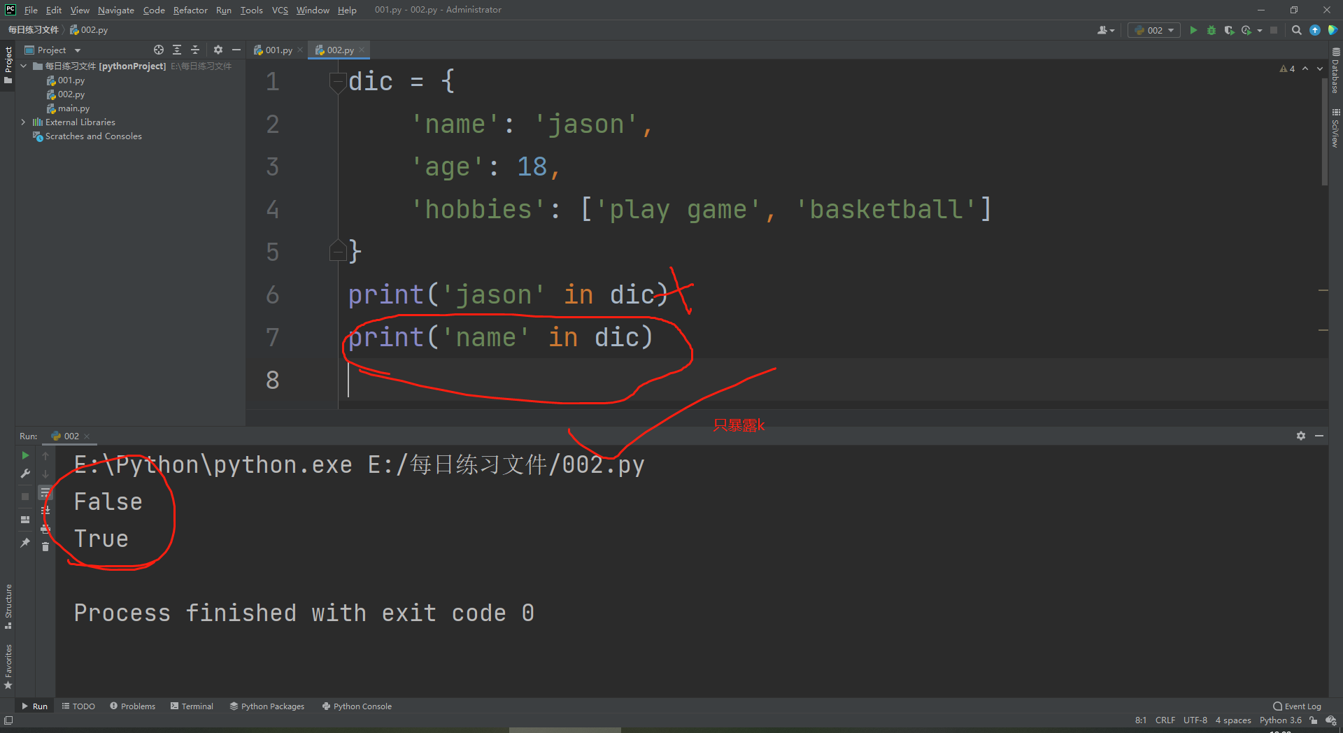
Task: Expand all items in Project panel
Action: point(177,50)
